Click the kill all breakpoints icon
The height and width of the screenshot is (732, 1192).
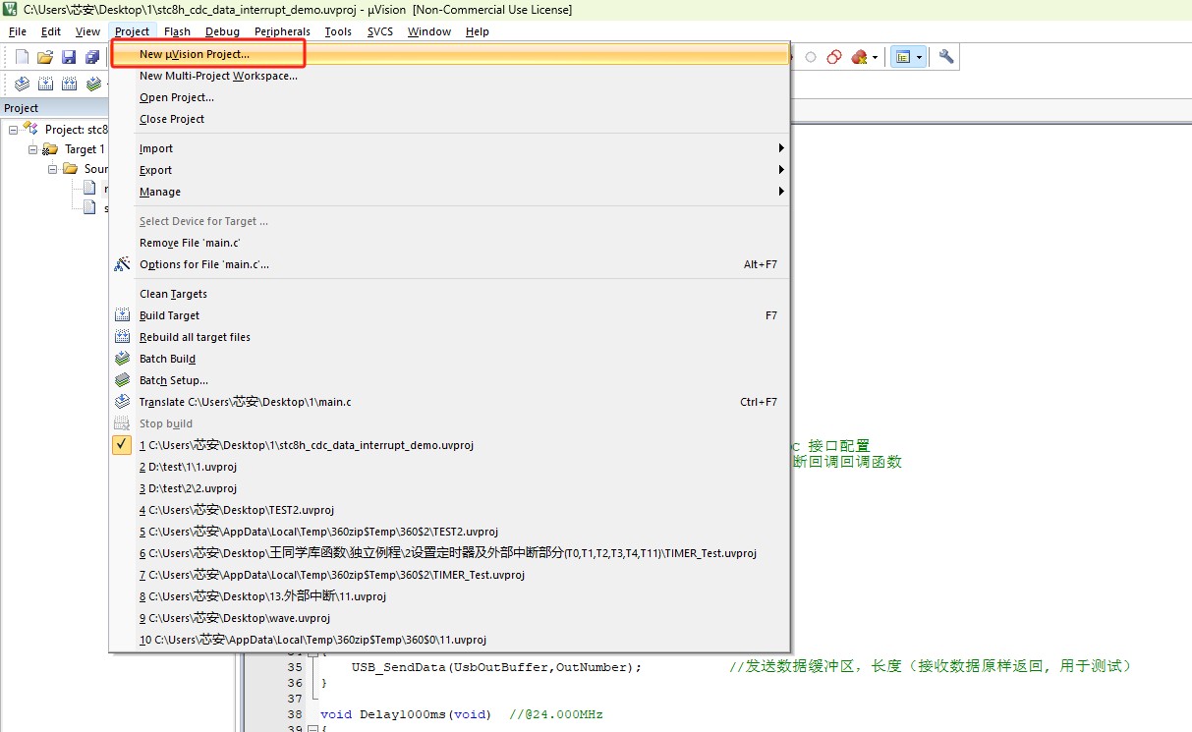point(860,57)
